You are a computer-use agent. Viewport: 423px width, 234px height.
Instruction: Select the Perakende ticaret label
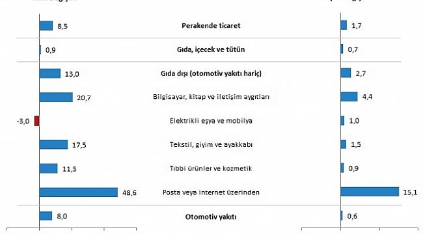(x=211, y=26)
